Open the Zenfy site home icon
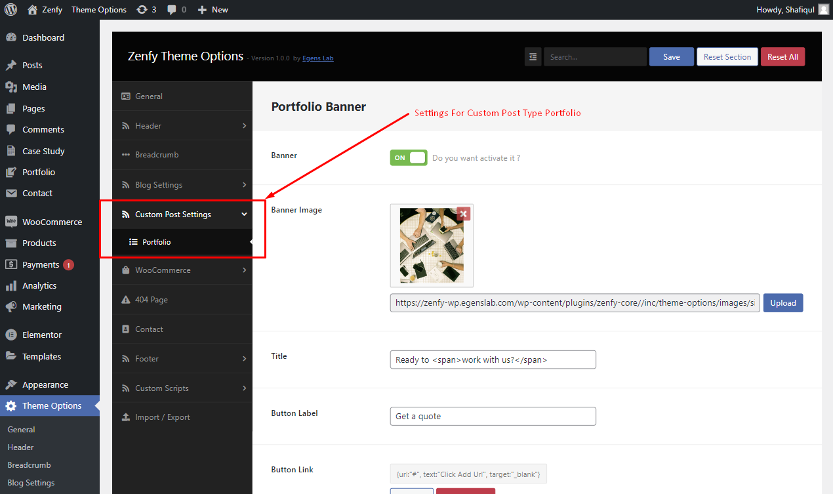 click(x=33, y=10)
